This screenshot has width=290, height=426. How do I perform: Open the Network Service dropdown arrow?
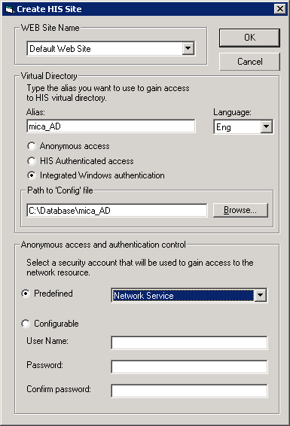click(x=261, y=295)
